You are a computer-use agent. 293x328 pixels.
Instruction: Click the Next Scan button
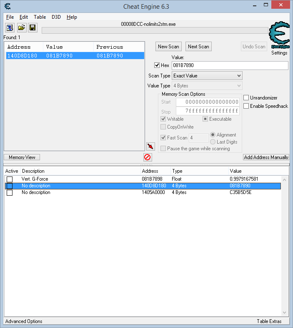coord(198,47)
